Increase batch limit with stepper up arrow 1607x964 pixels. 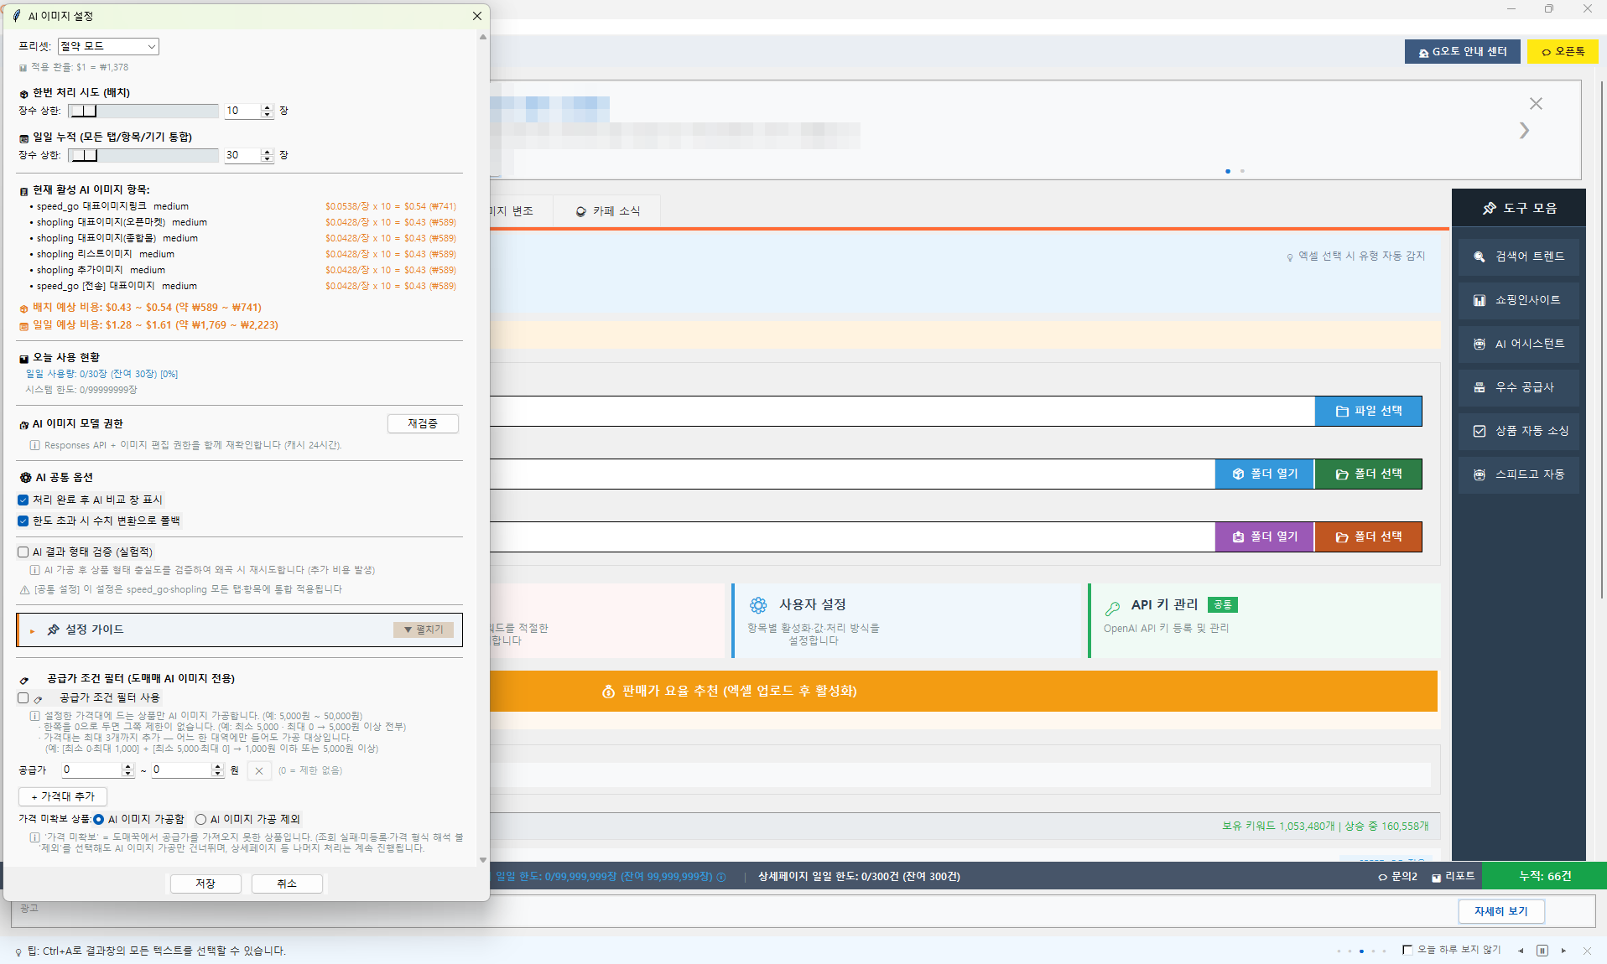tap(268, 107)
